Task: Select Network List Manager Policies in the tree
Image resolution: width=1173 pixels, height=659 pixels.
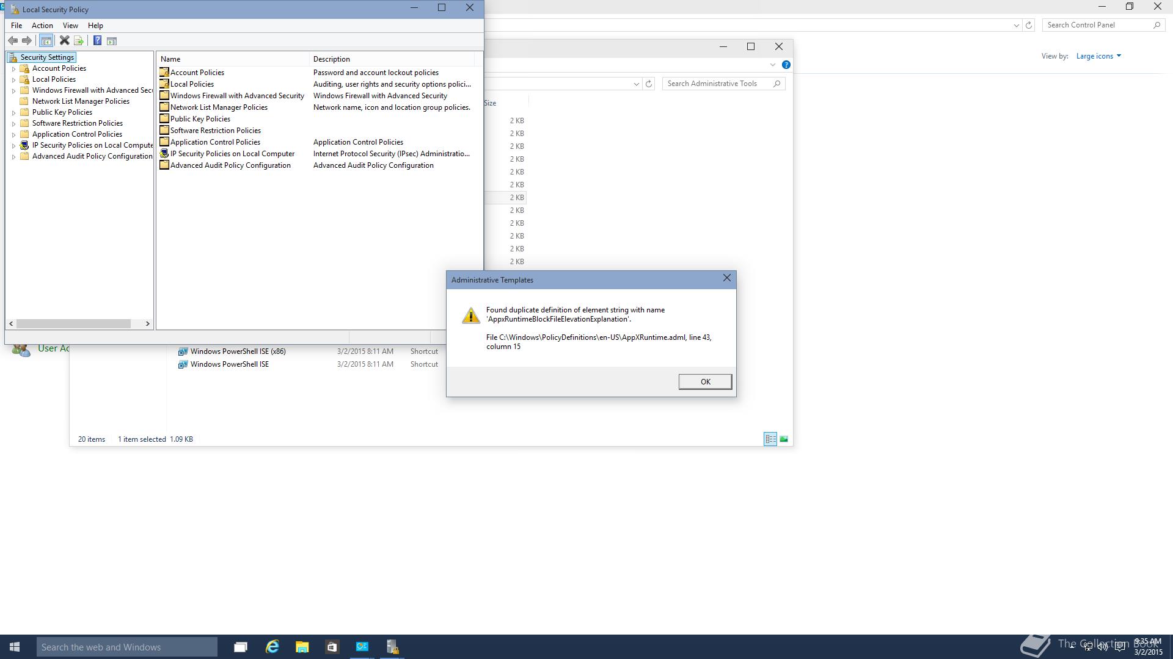Action: tap(81, 101)
